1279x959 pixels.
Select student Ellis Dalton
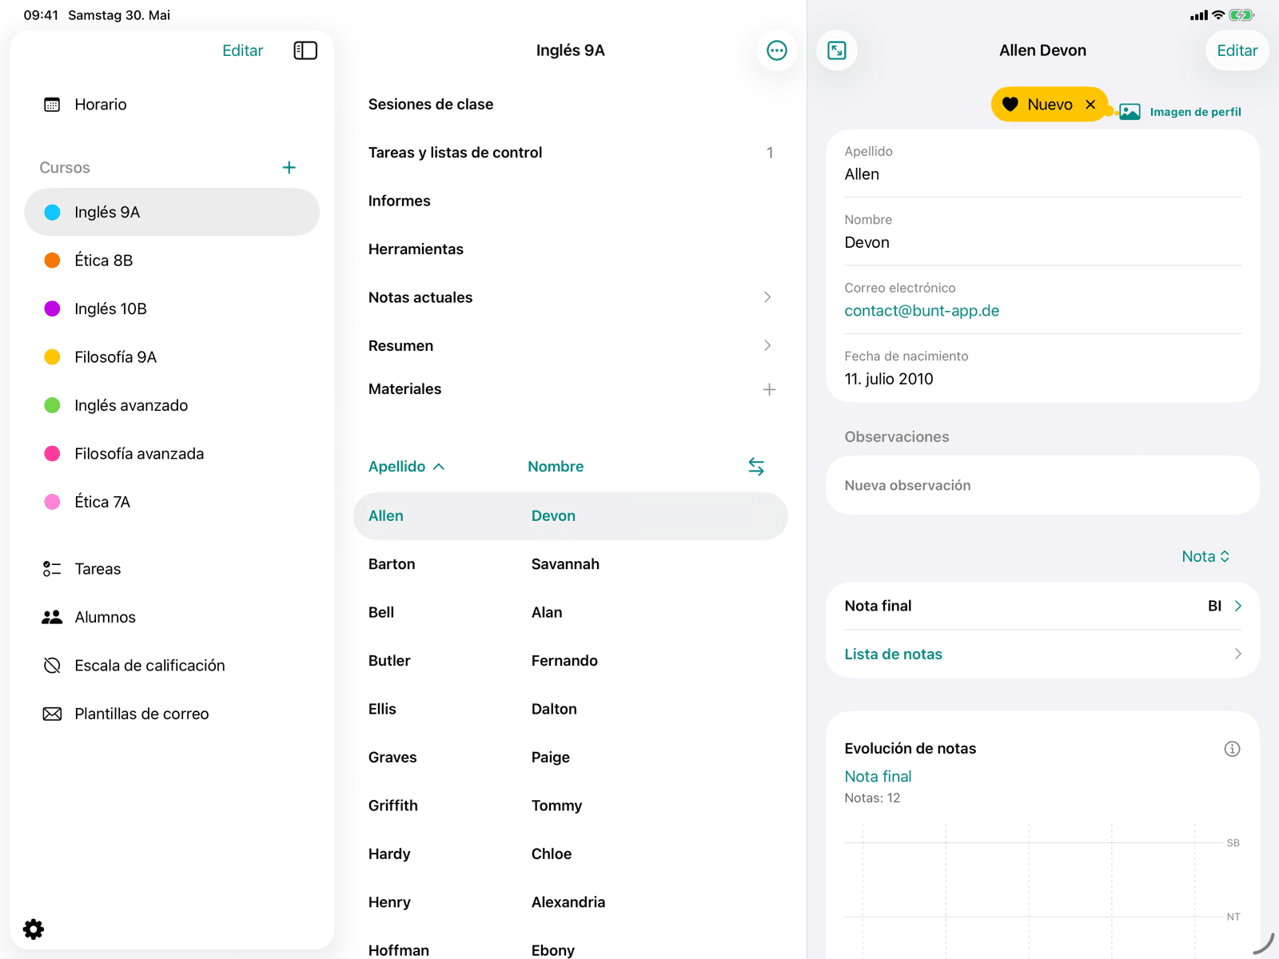571,710
